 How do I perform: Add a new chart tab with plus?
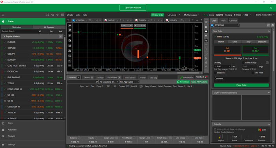click(x=197, y=20)
